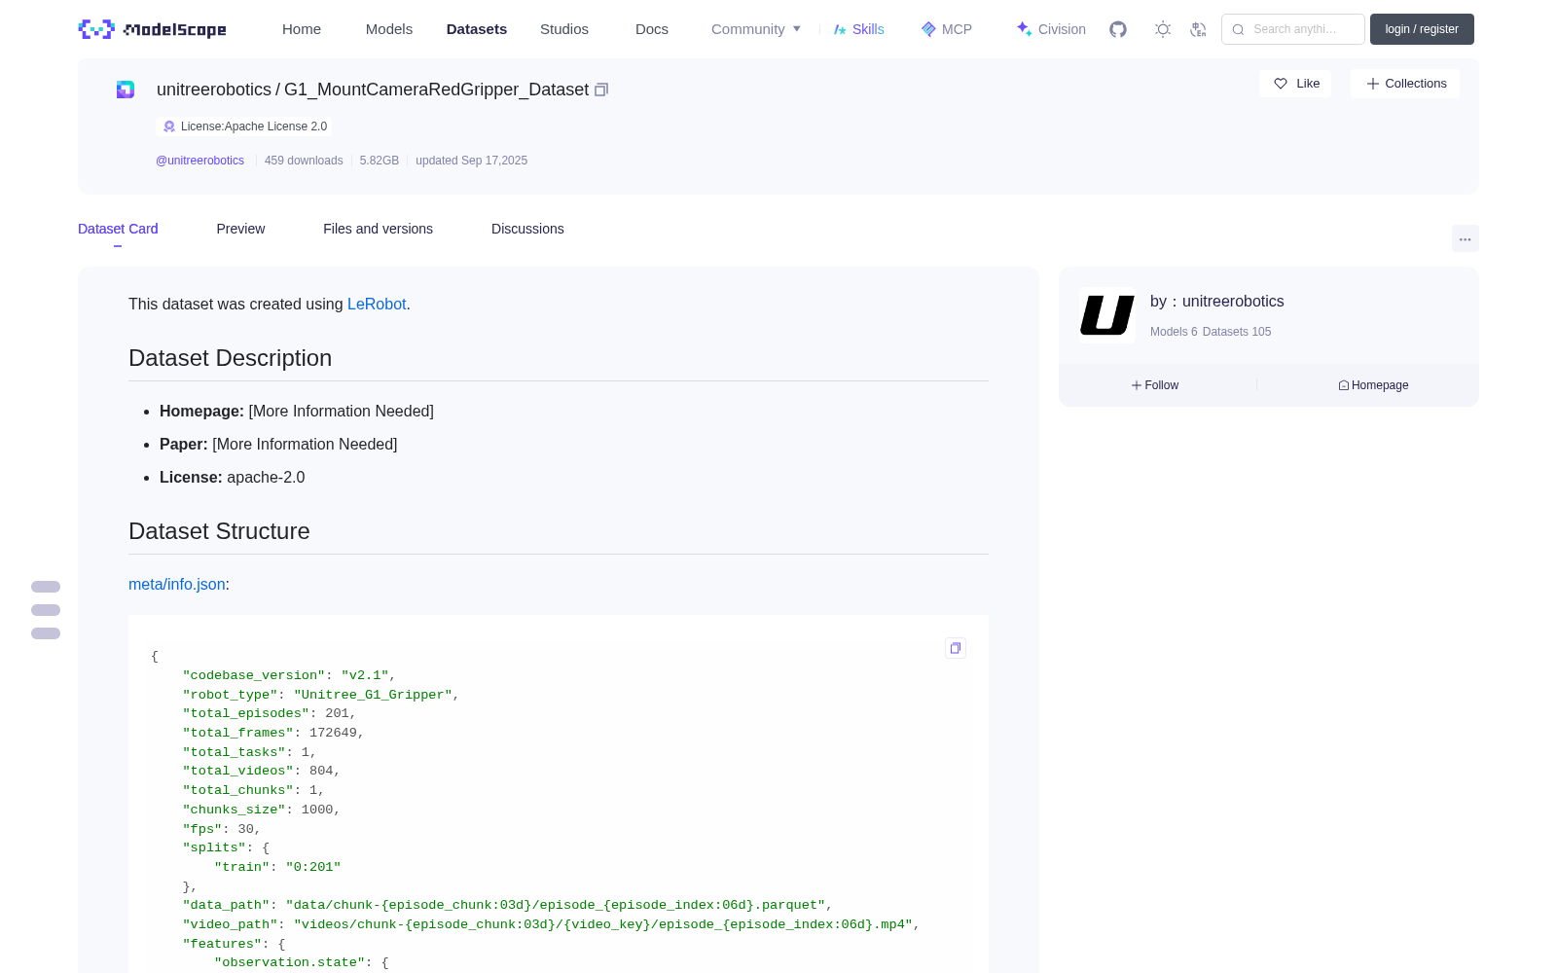Open the Docs page

pos(652,29)
